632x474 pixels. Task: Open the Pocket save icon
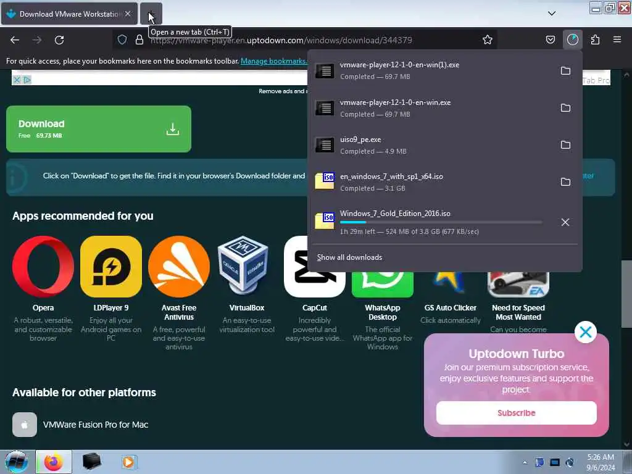coord(550,39)
